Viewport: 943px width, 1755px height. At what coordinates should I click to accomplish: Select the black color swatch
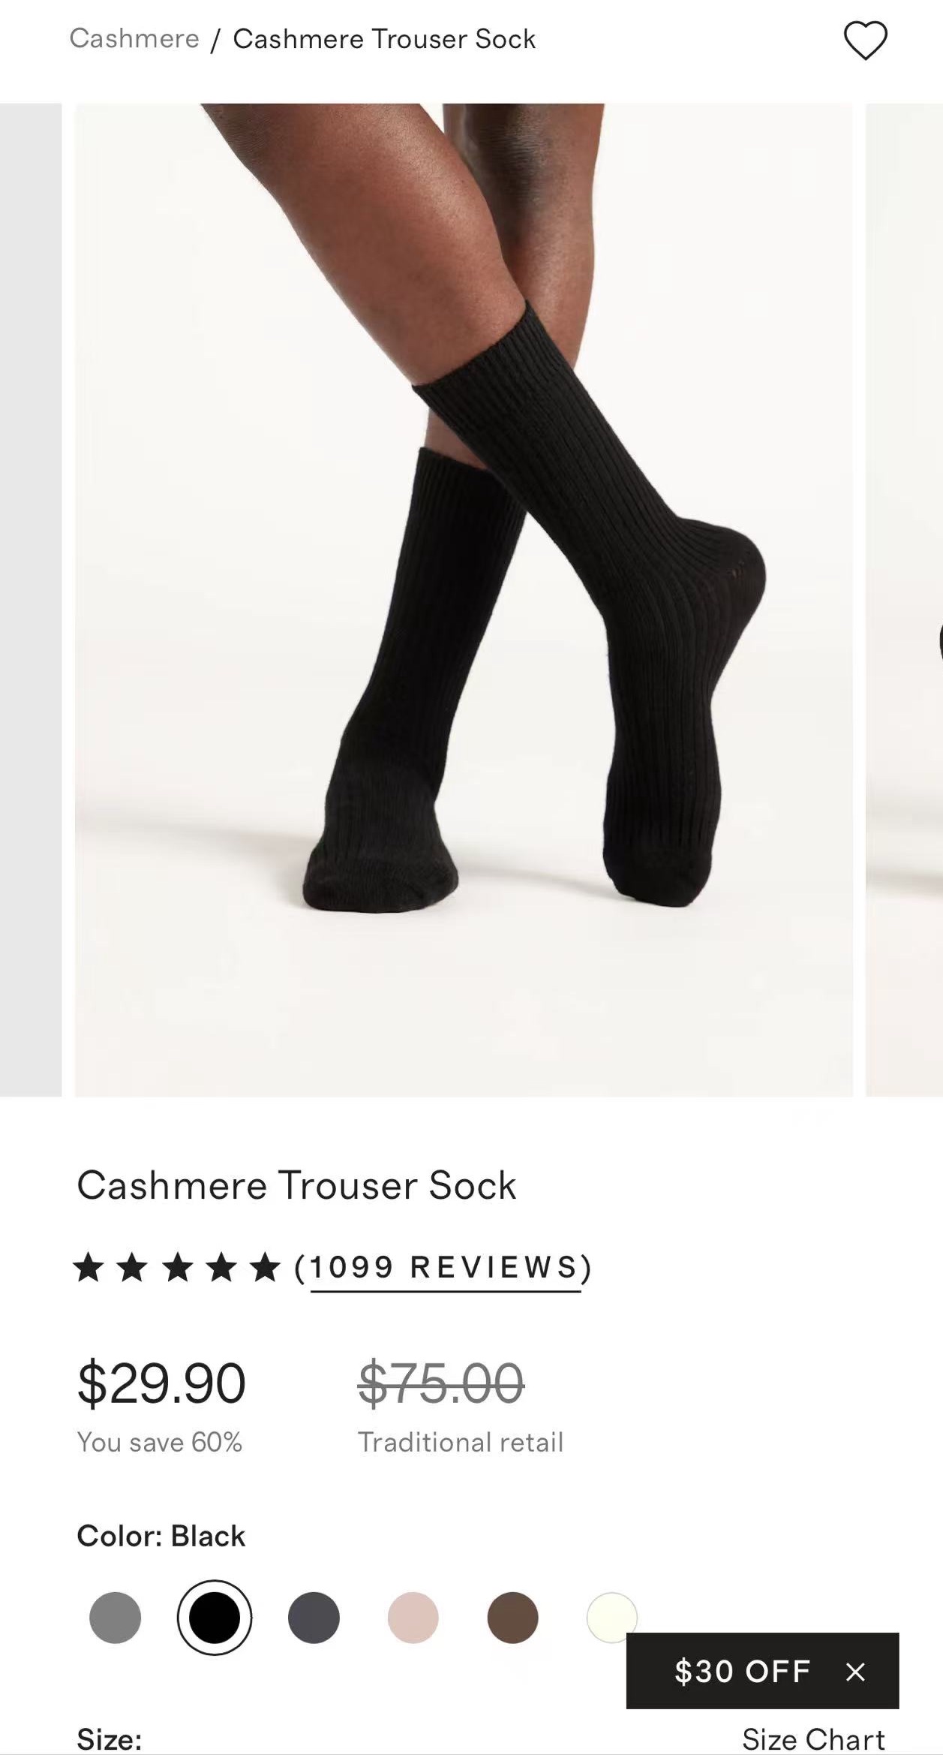pos(215,1618)
